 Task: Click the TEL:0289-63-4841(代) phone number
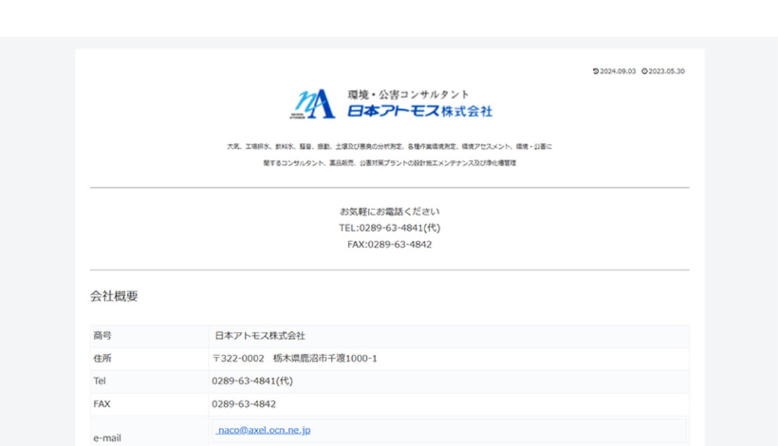click(389, 227)
